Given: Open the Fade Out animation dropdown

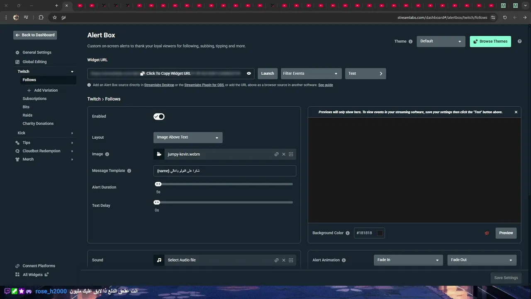Looking at the screenshot, I should coord(482,260).
